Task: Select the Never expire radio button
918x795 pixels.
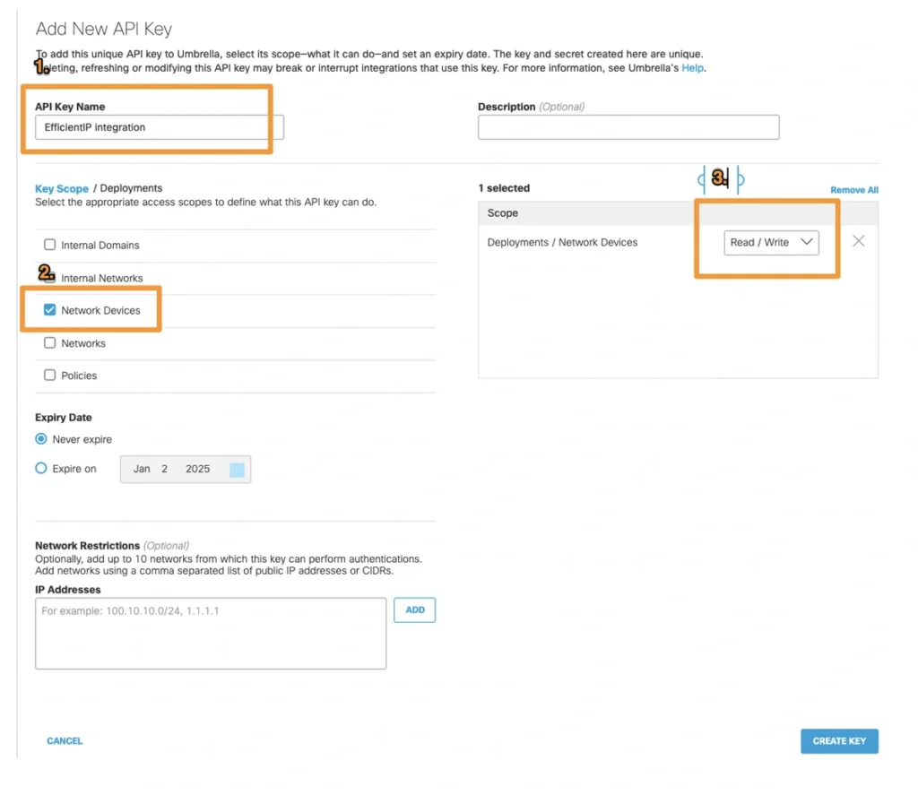Action: pyautogui.click(x=40, y=439)
